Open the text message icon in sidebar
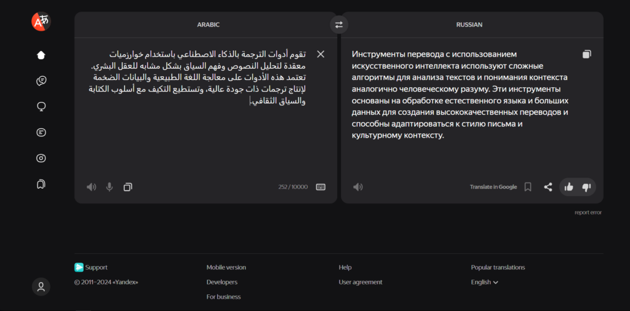This screenshot has height=311, width=630. pyautogui.click(x=41, y=132)
